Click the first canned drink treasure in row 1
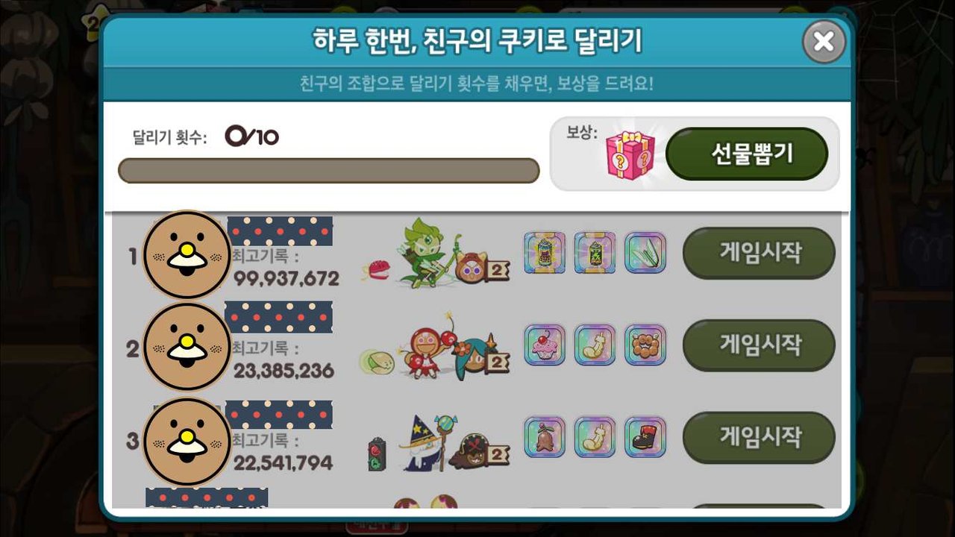Viewport: 955px width, 537px height. point(545,252)
